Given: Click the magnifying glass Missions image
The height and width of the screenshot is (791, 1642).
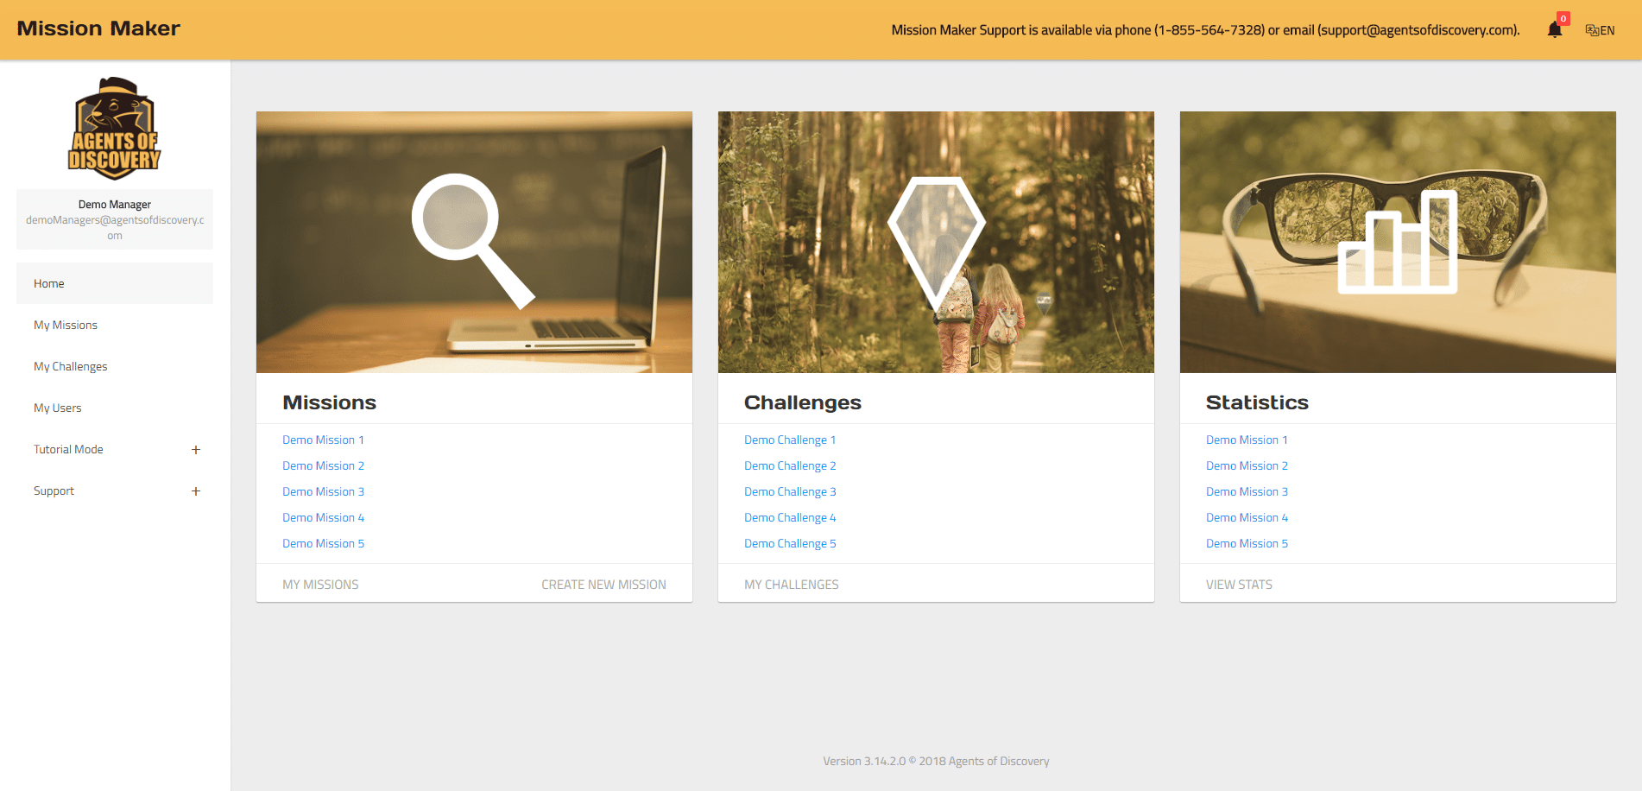Looking at the screenshot, I should (474, 242).
